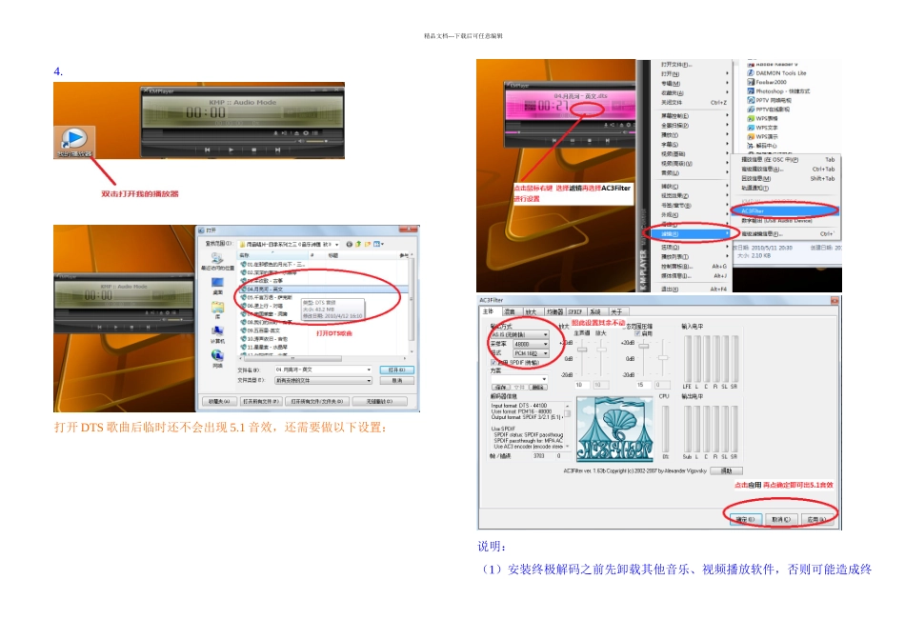This screenshot has height=640, width=905.
Task: Click the Cancel button in Open dialog
Action: coord(396,380)
